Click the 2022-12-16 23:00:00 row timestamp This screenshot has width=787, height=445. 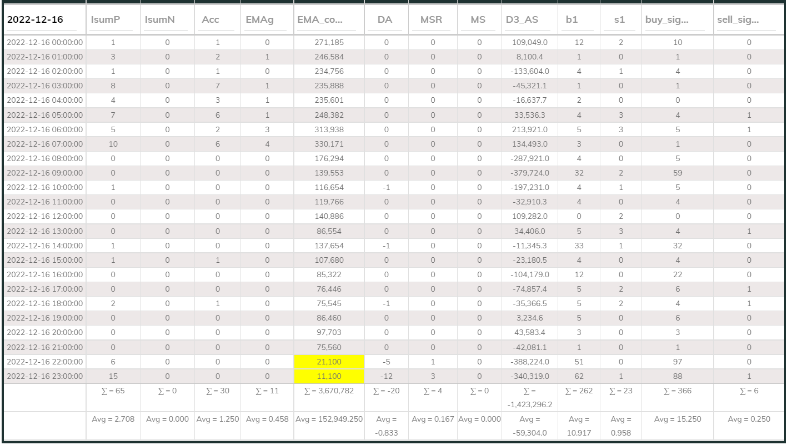click(x=44, y=376)
